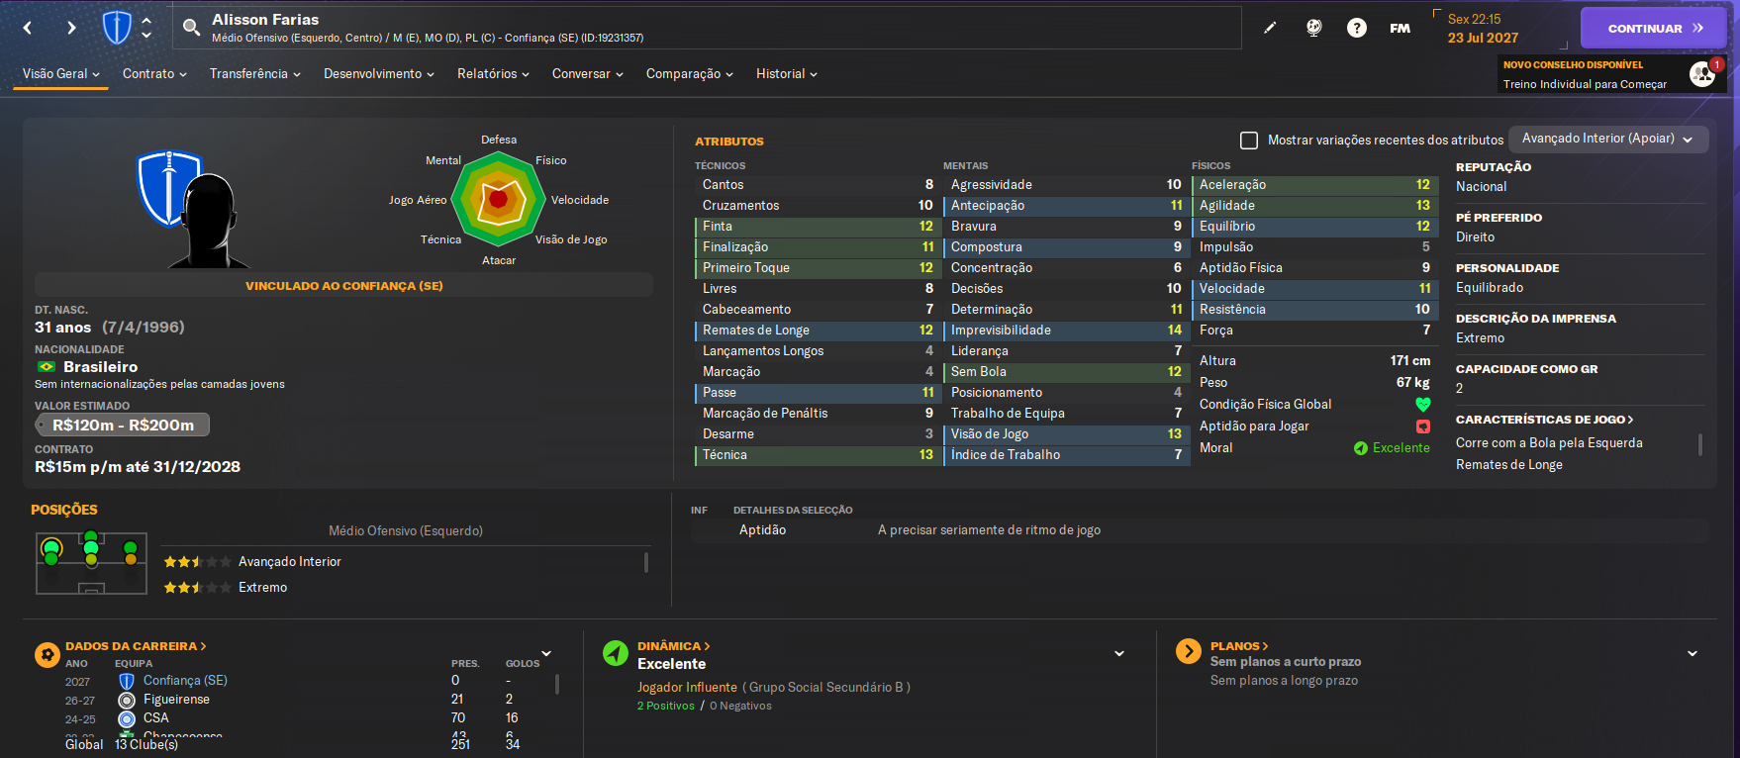
Task: Click Dados da Carreira heading link
Action: click(136, 646)
